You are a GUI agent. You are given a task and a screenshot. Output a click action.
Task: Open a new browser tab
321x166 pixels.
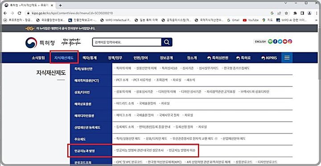coord(60,5)
